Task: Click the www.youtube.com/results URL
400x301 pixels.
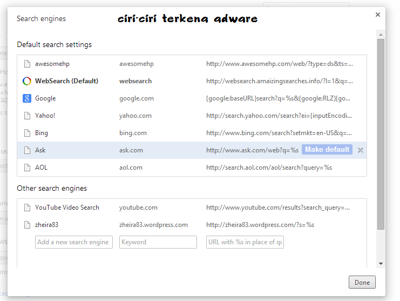Action: [x=278, y=208]
